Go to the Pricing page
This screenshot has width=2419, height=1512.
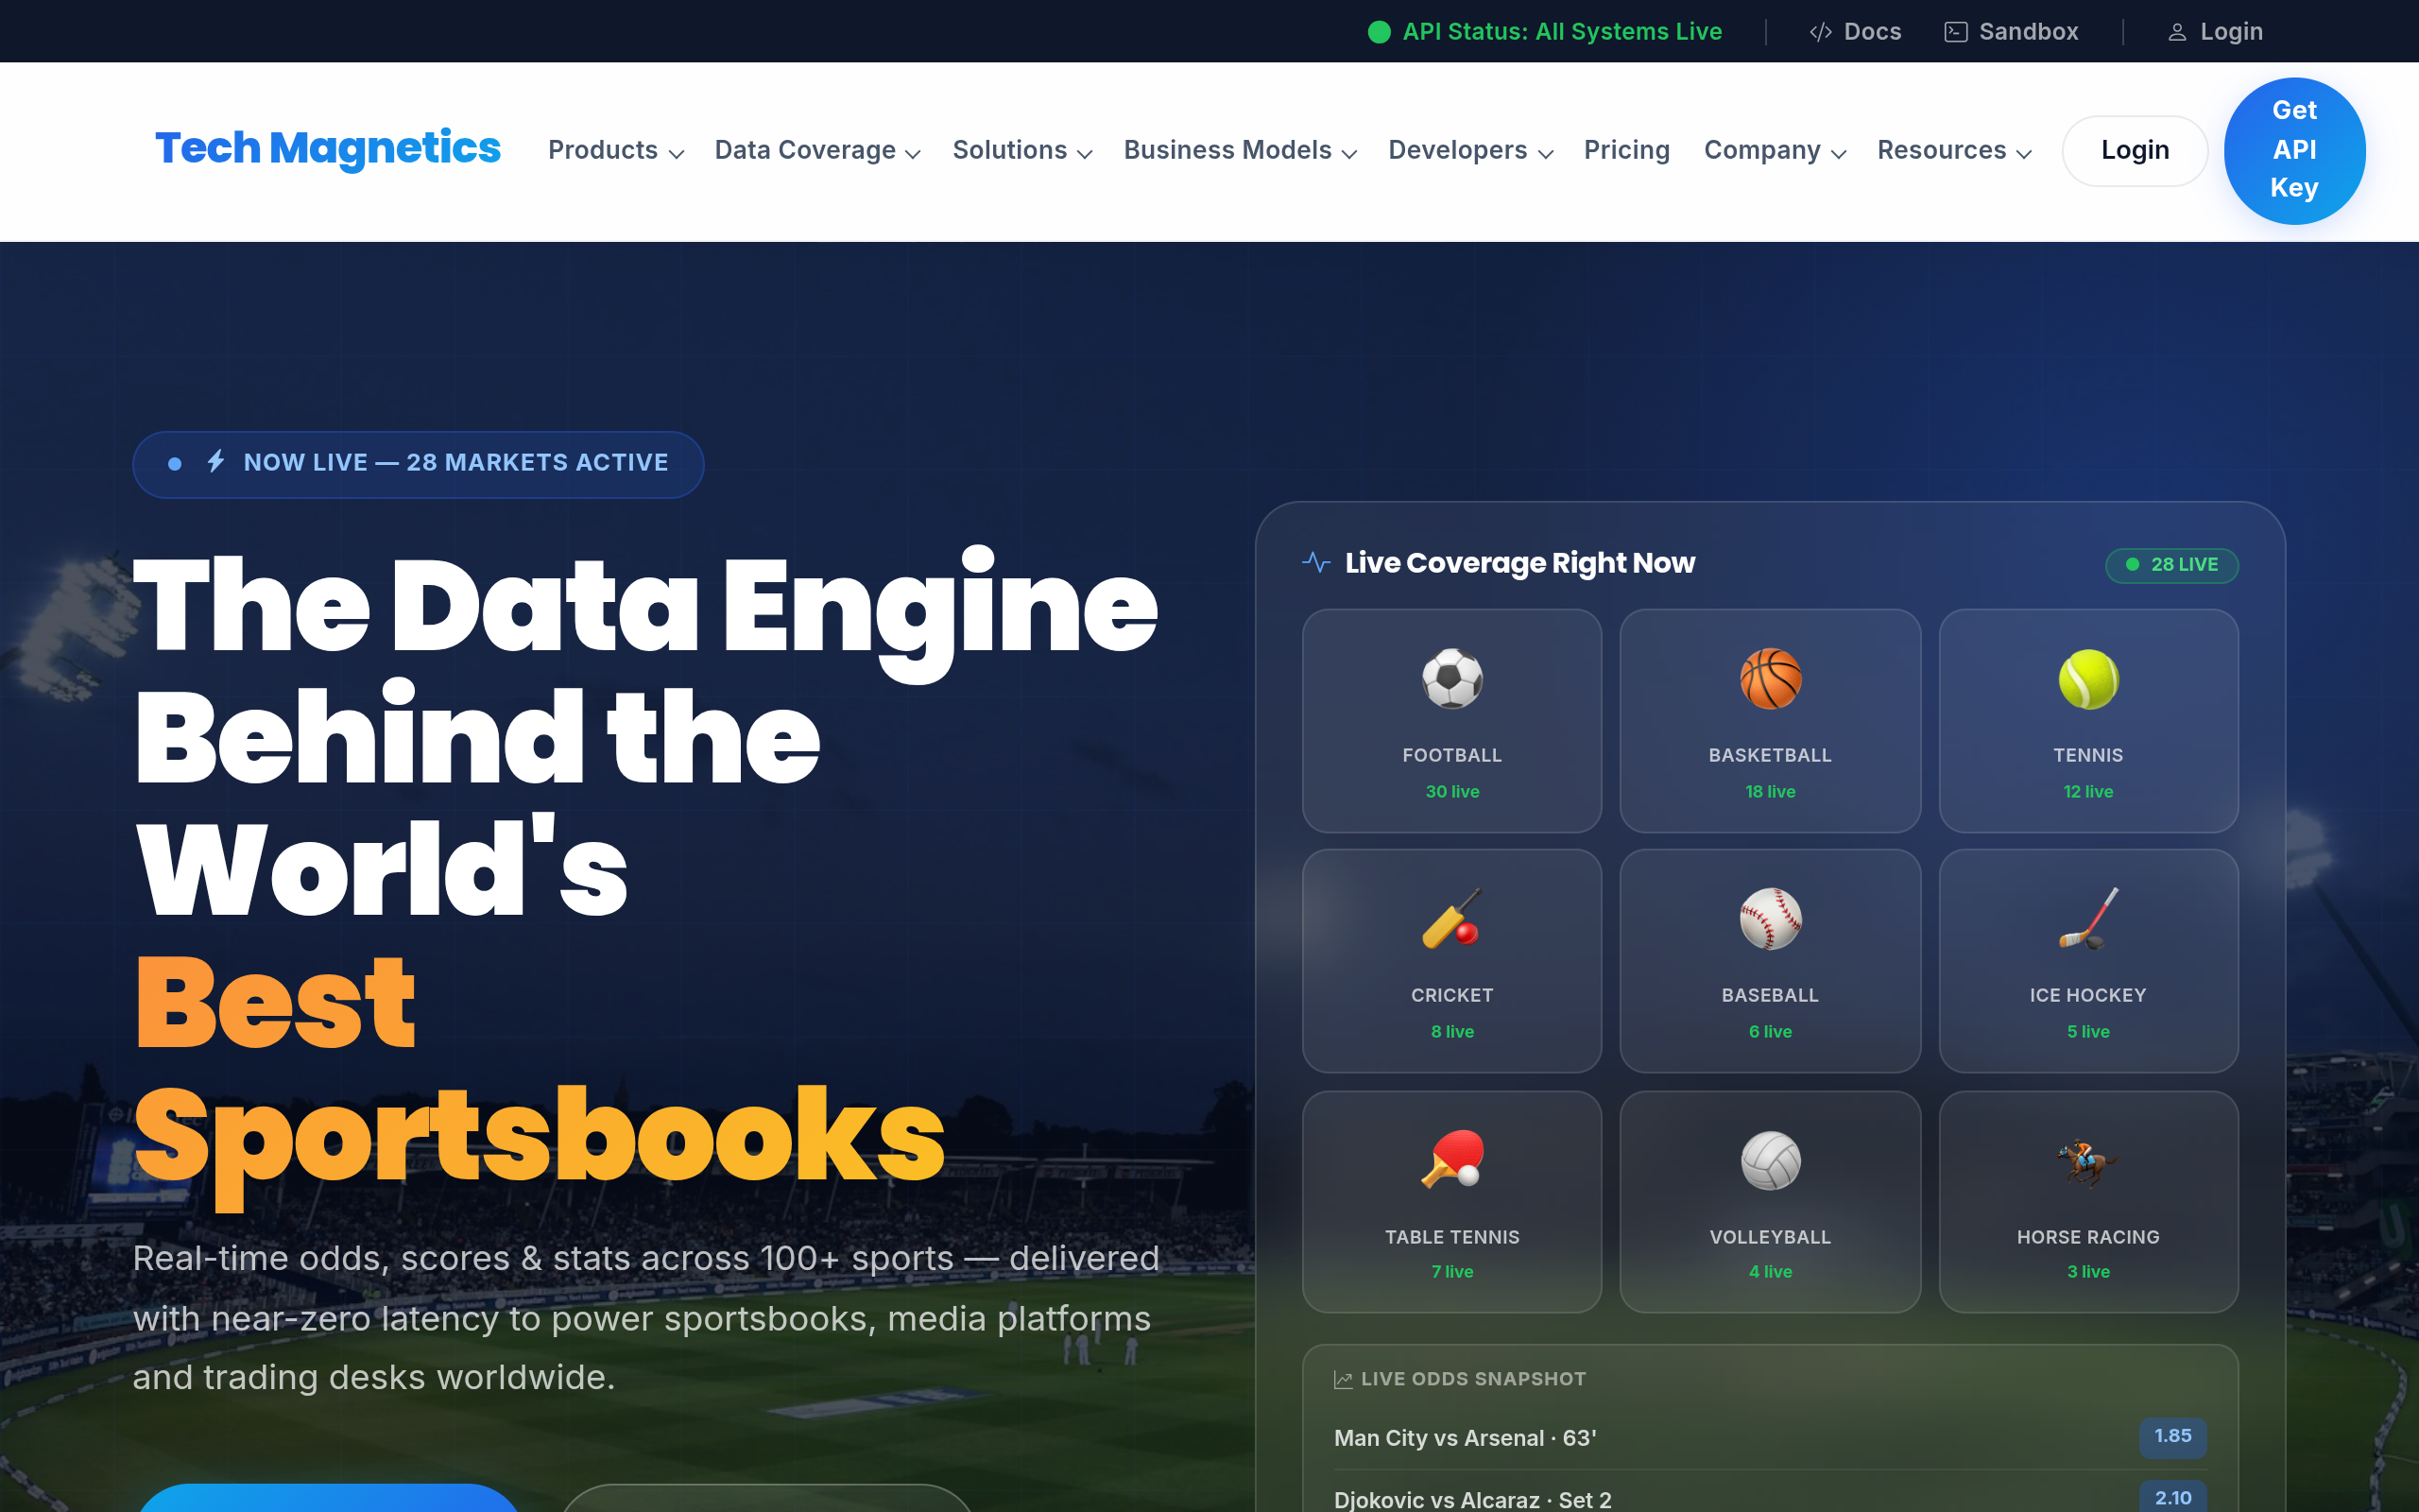coord(1626,150)
